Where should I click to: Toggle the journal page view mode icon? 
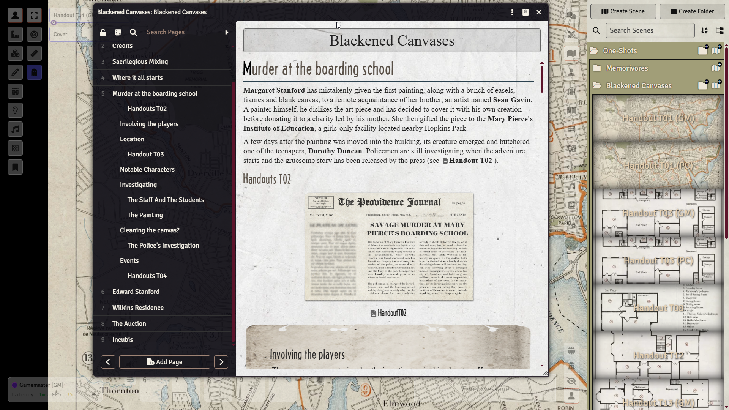pos(118,32)
